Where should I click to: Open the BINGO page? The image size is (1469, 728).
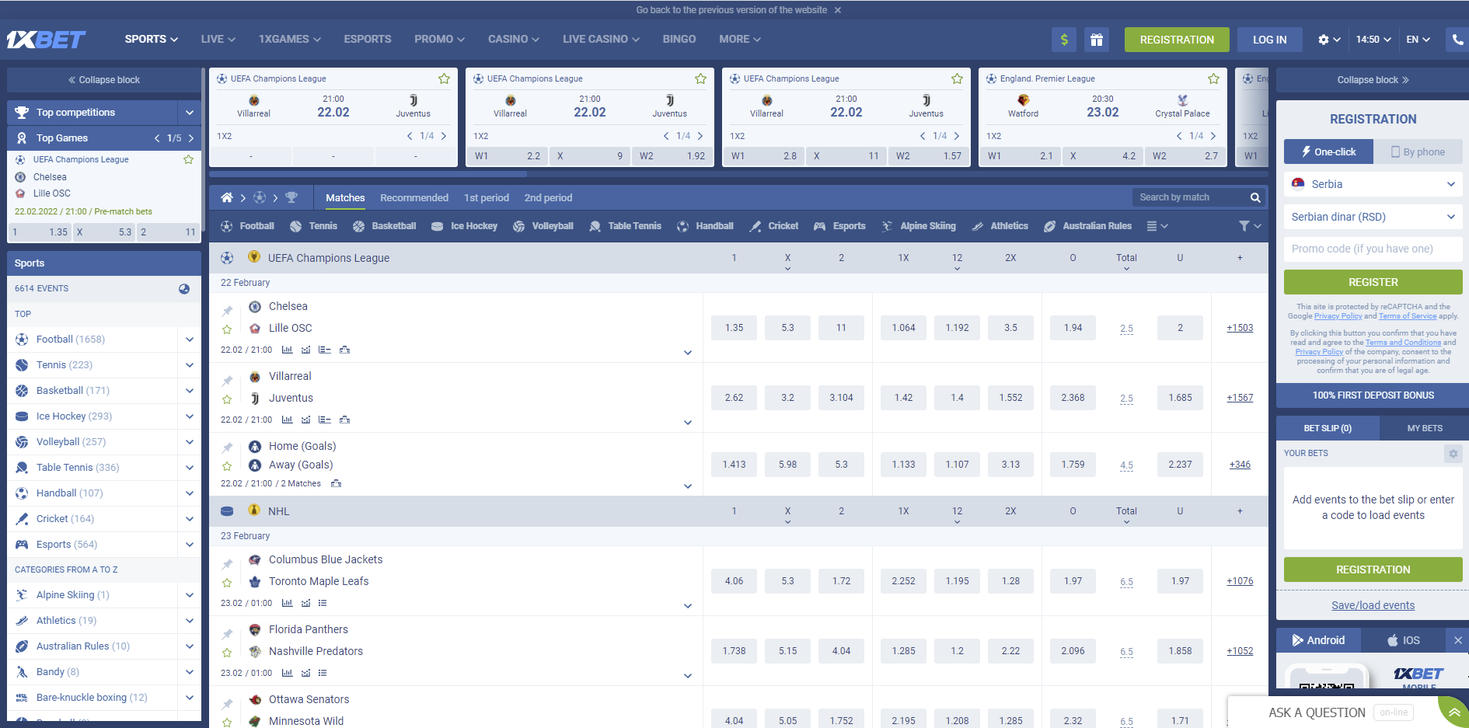point(679,39)
